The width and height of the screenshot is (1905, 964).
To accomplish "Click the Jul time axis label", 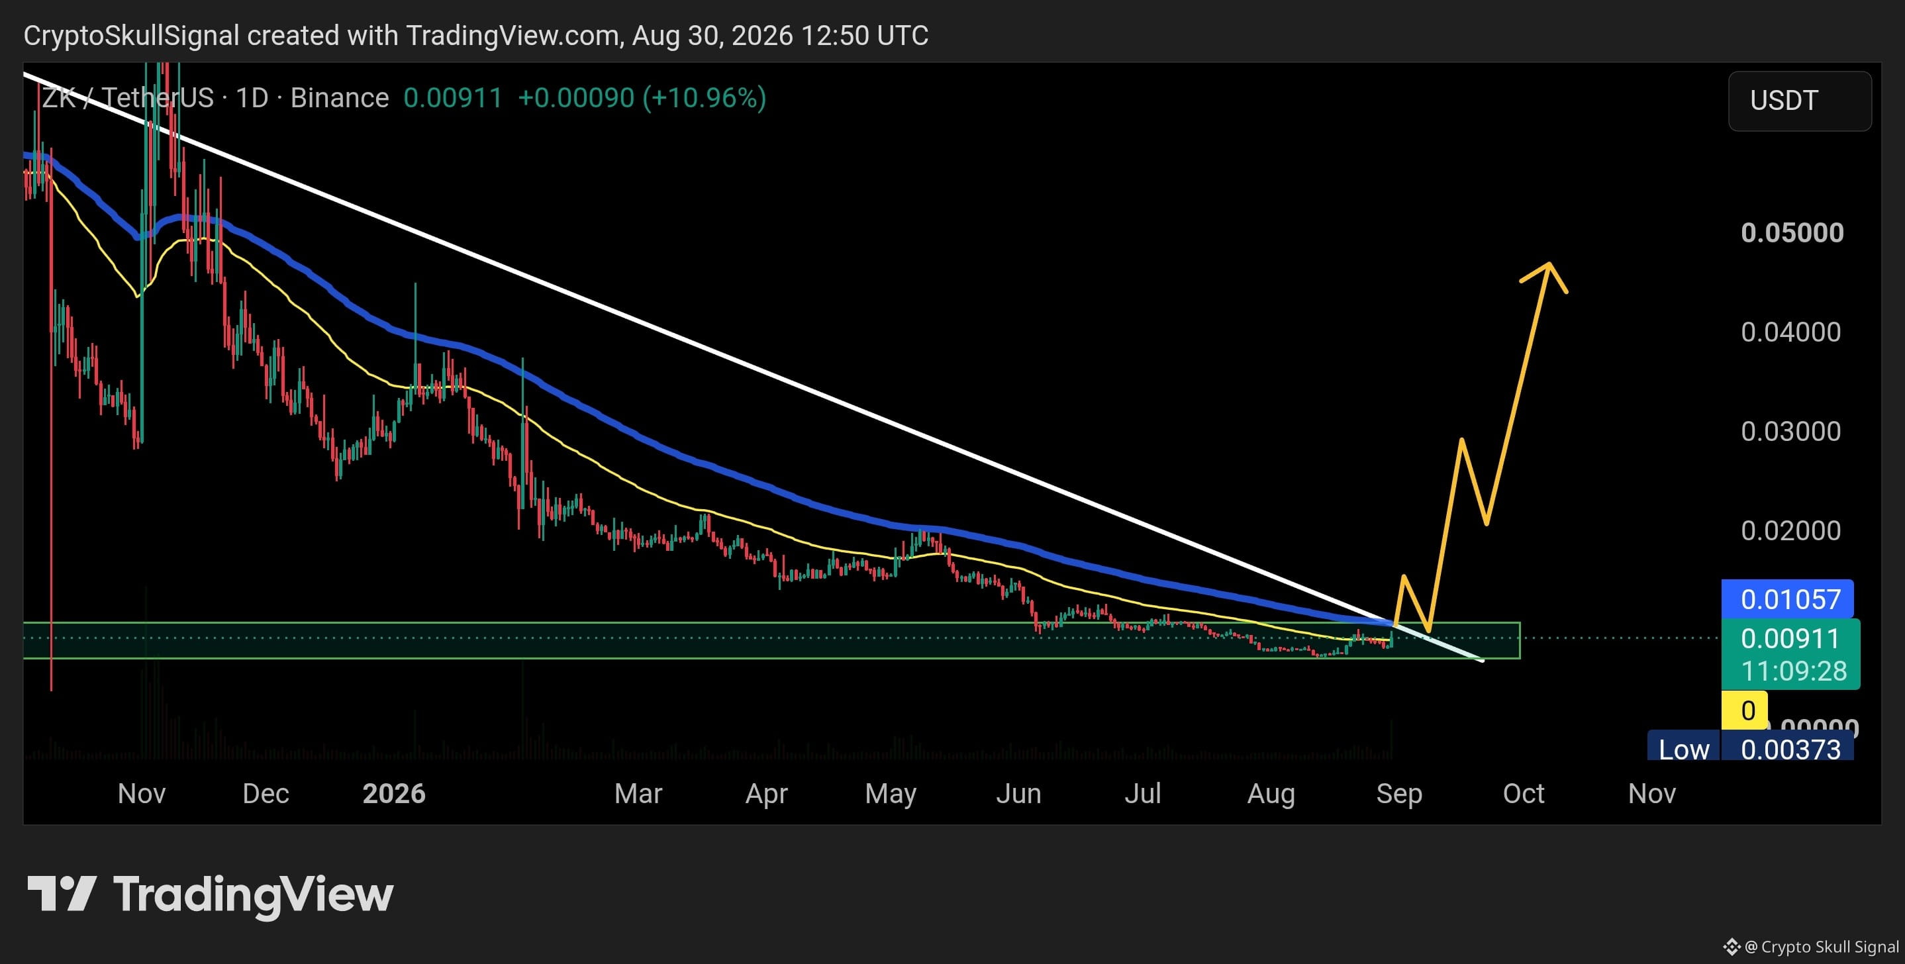I will point(1143,794).
